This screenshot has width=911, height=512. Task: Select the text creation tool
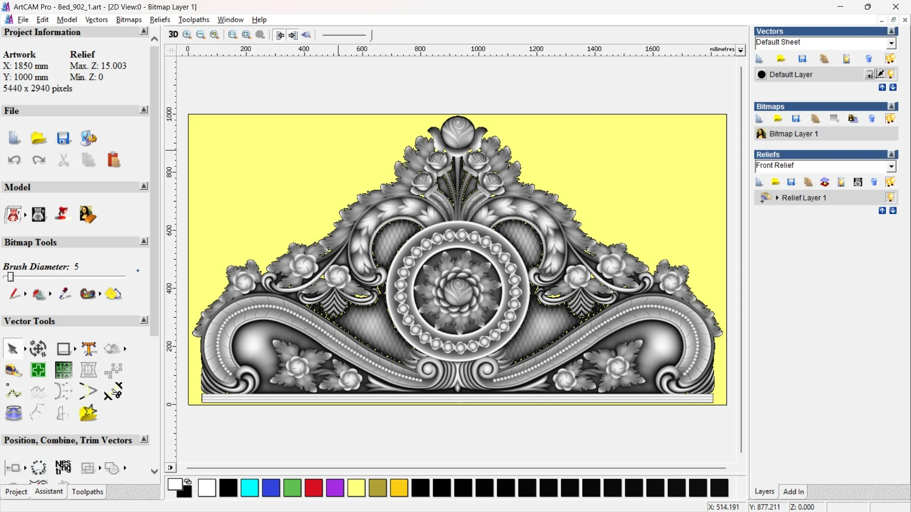89,349
